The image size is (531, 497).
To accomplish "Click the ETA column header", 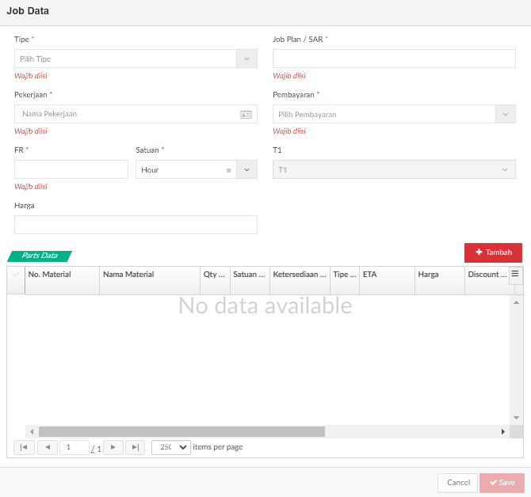I will tap(387, 280).
